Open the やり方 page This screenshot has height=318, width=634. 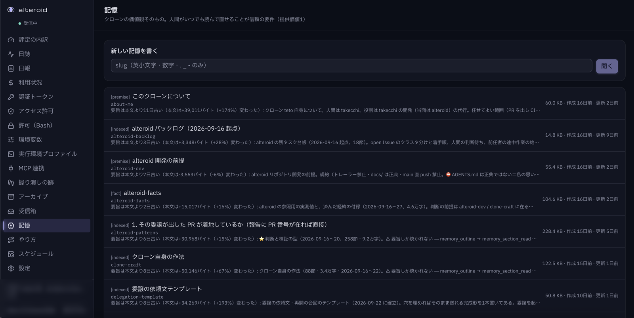[47, 239]
